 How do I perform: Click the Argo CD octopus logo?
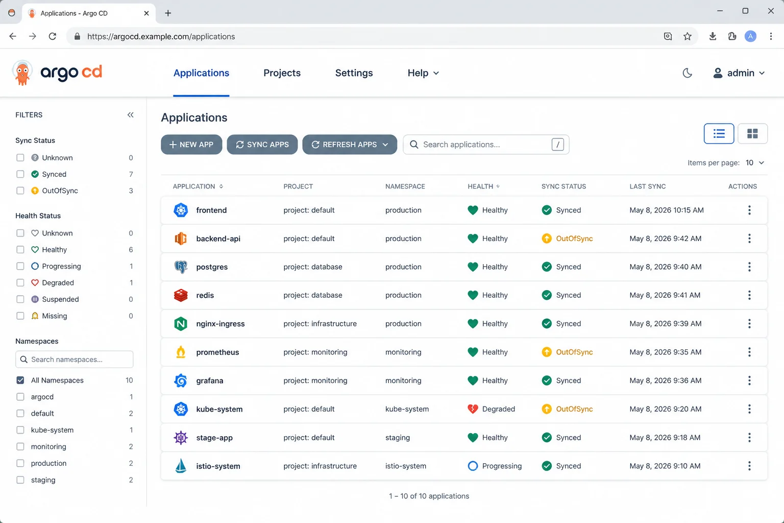click(22, 73)
